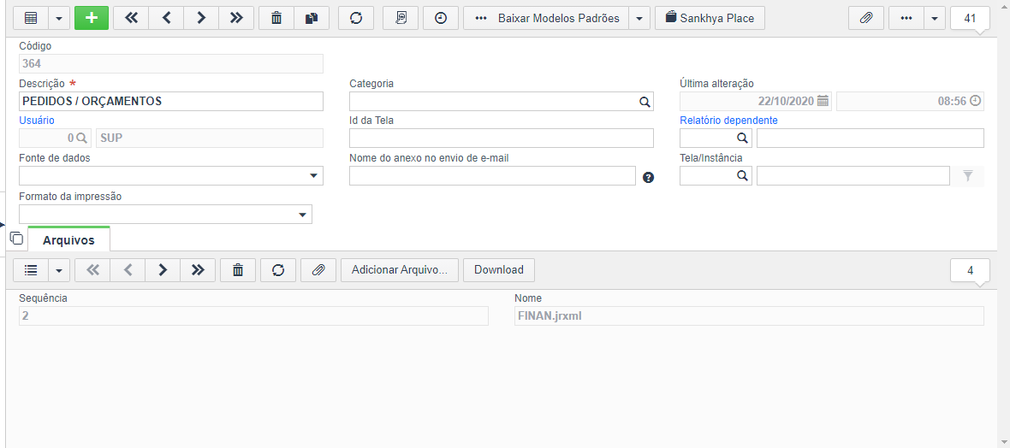Click the Download button
Viewport: 1010px width, 448px height.
498,270
